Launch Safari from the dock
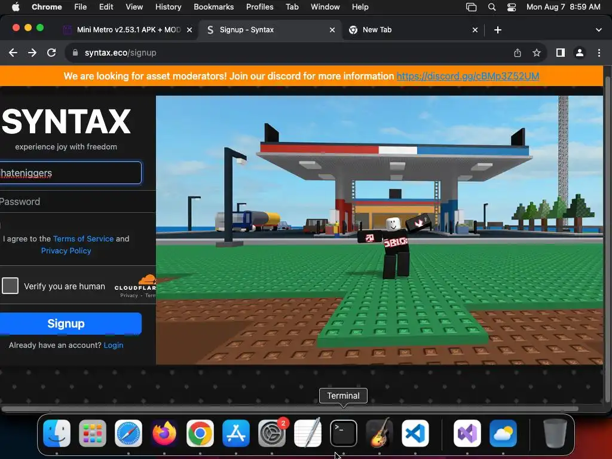 click(128, 433)
